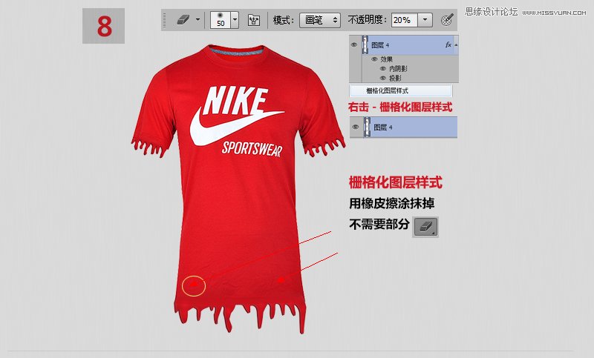The width and height of the screenshot is (594, 358).
Task: Hide 图层 4 that has fx effects
Action: click(x=354, y=45)
